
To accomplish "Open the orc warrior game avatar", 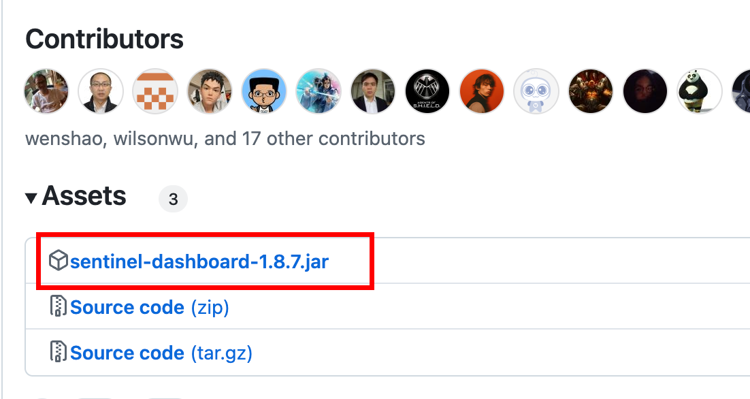I will point(591,91).
